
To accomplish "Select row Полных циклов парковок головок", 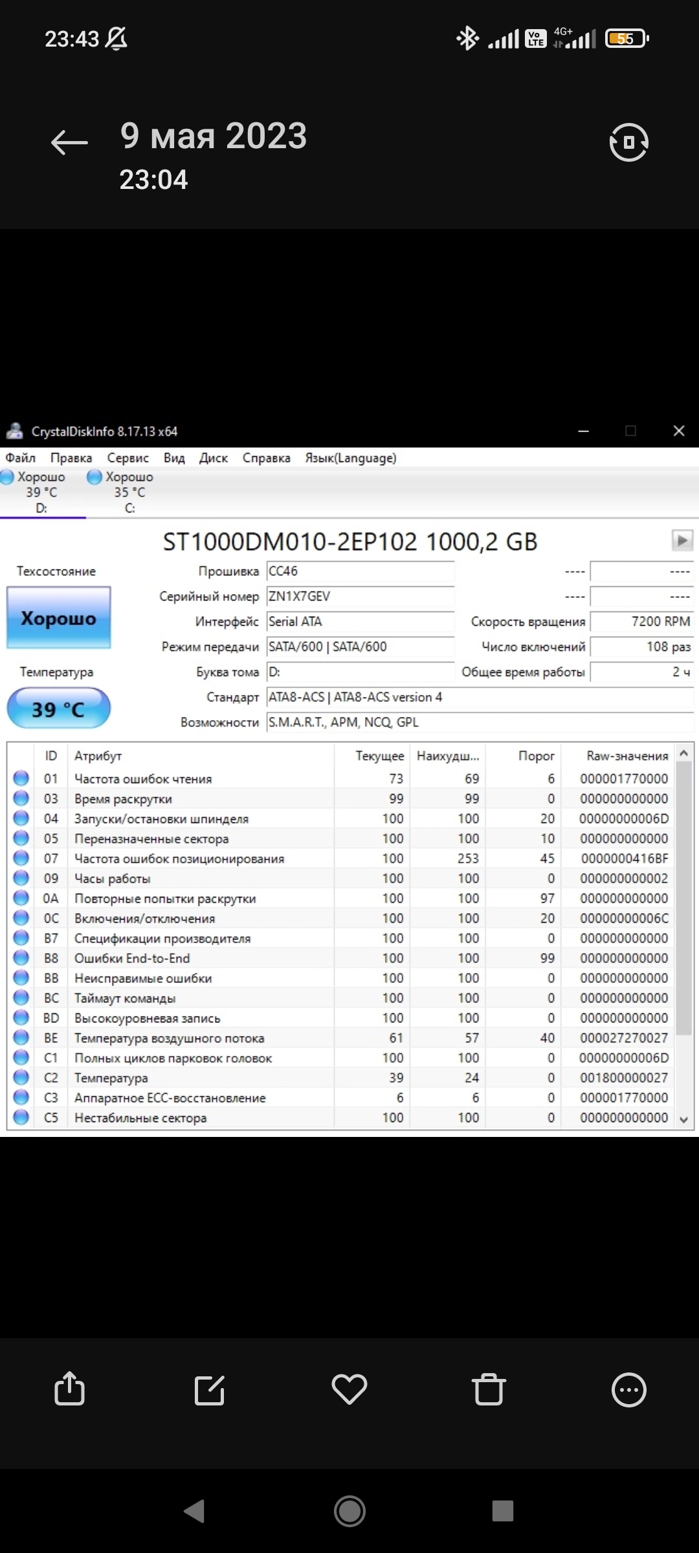I will click(x=341, y=1058).
